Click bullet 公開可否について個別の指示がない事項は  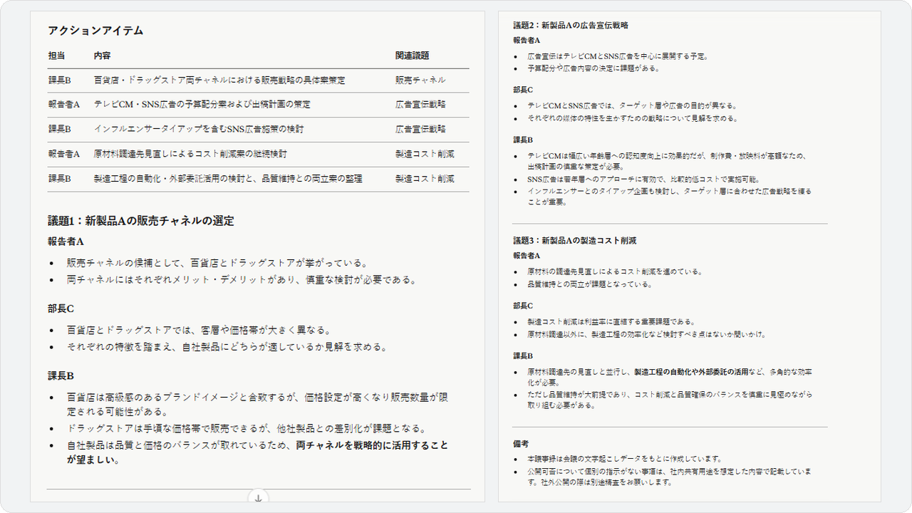pos(670,477)
